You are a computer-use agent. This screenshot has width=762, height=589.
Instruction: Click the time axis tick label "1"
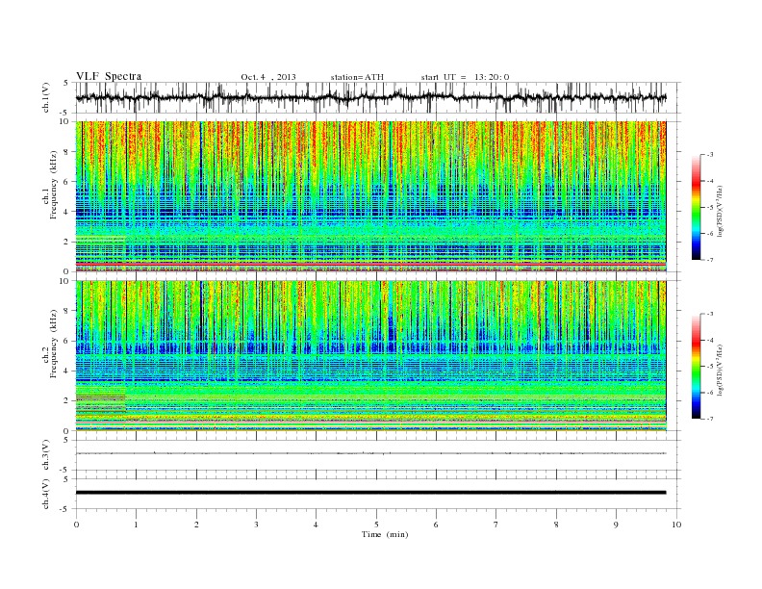click(137, 525)
